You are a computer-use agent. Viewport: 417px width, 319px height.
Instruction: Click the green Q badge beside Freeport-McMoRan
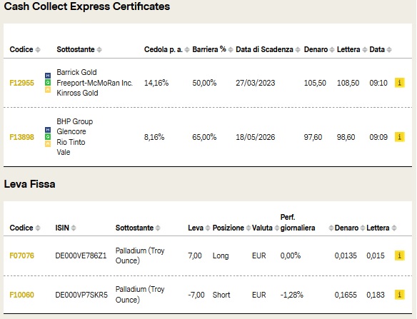(48, 83)
